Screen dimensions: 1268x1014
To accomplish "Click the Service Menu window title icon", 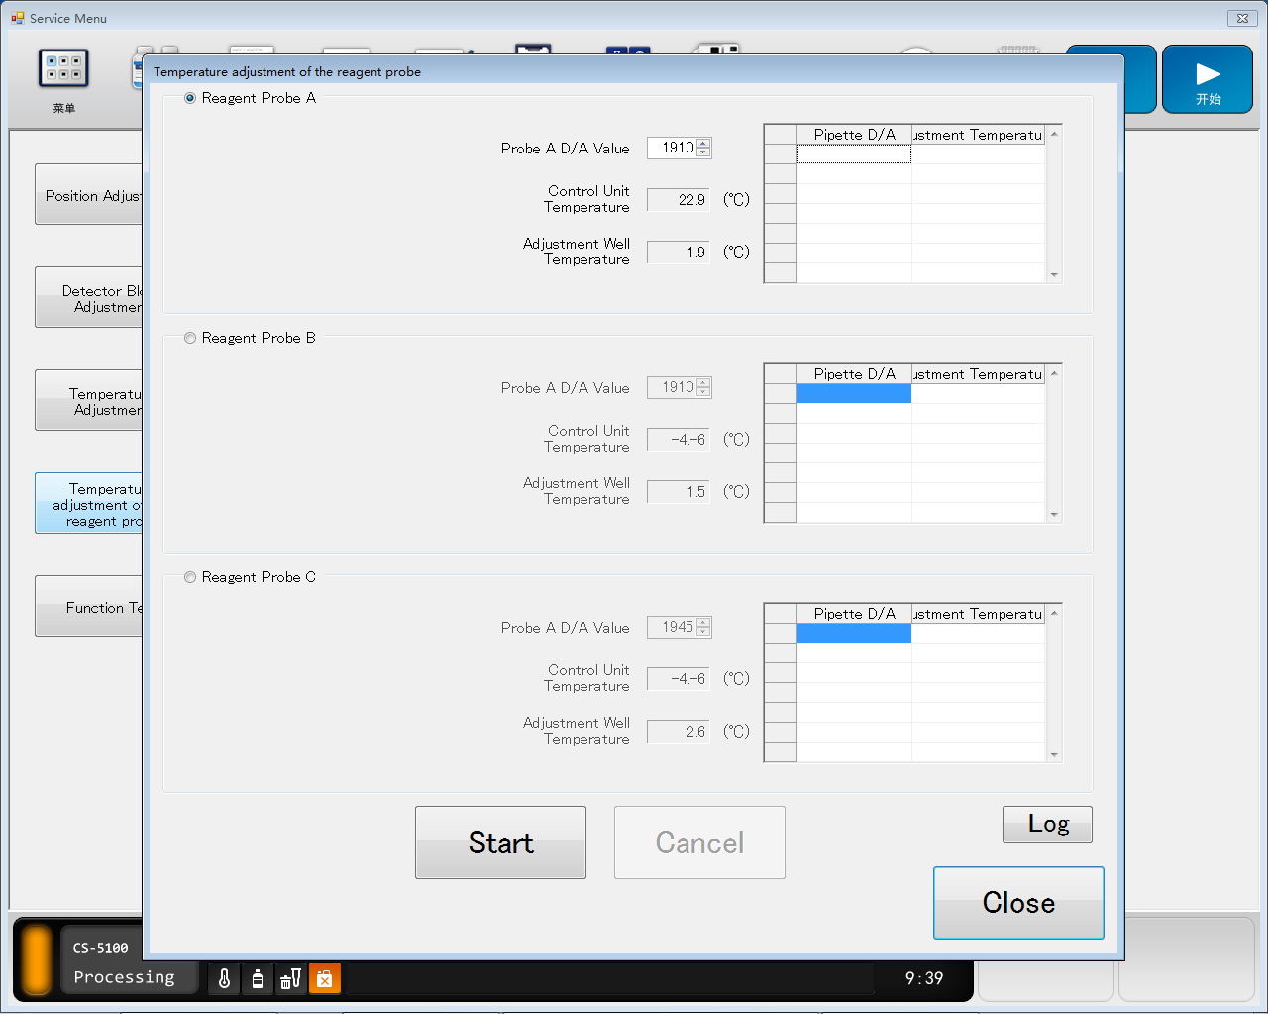I will tap(17, 18).
